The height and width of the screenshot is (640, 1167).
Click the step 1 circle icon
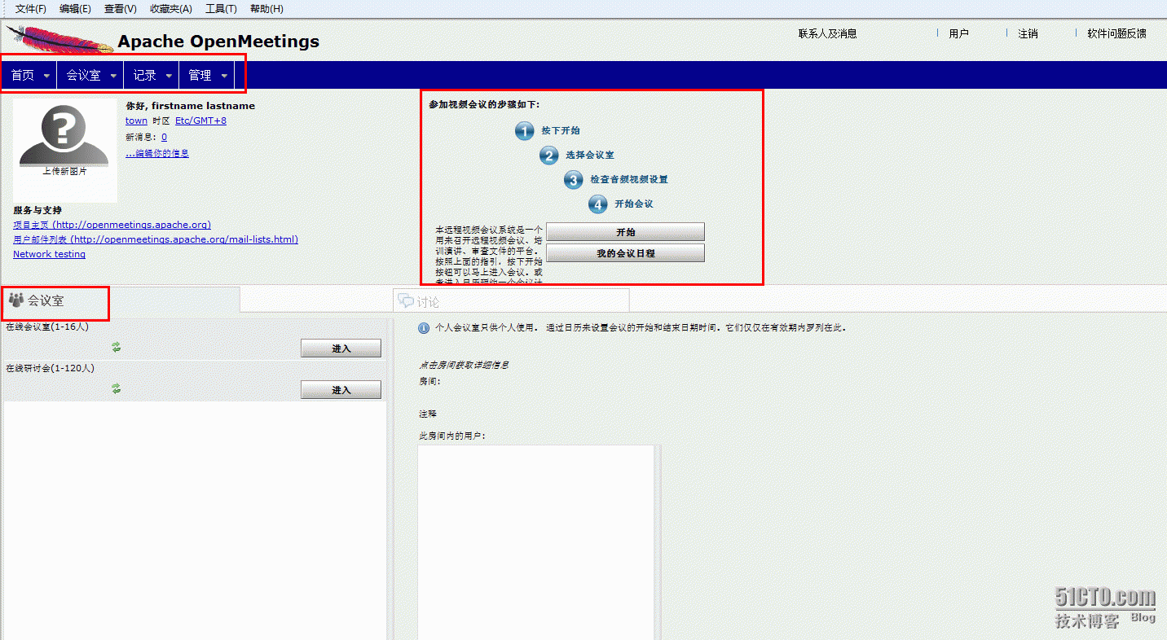pyautogui.click(x=525, y=130)
